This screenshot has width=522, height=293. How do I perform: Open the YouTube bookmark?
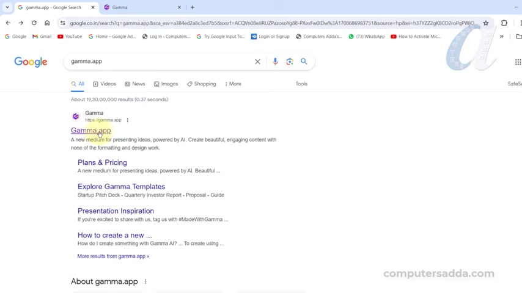pos(70,37)
